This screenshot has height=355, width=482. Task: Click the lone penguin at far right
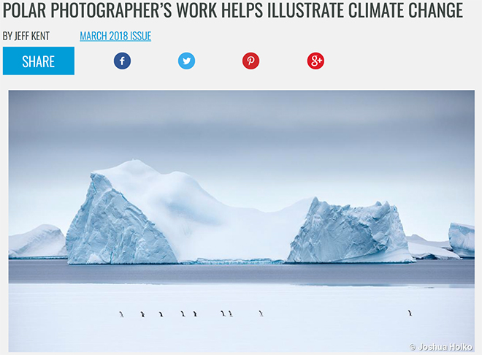410,313
